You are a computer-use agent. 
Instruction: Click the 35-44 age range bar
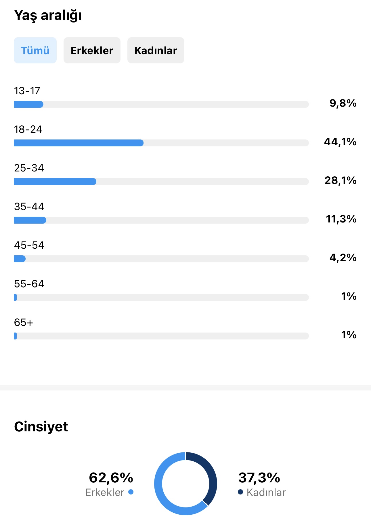[161, 220]
